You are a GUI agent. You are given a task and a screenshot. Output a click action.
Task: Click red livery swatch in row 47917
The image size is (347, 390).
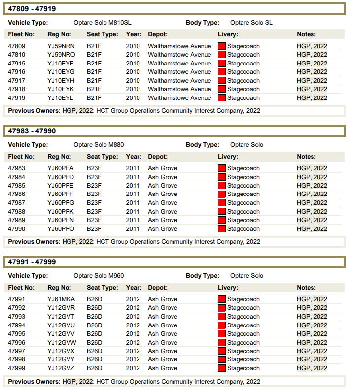(x=222, y=81)
